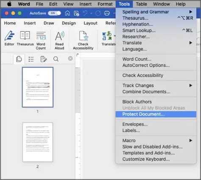
Task: Open Templates and Add-ins...
Action: [x=156, y=153]
